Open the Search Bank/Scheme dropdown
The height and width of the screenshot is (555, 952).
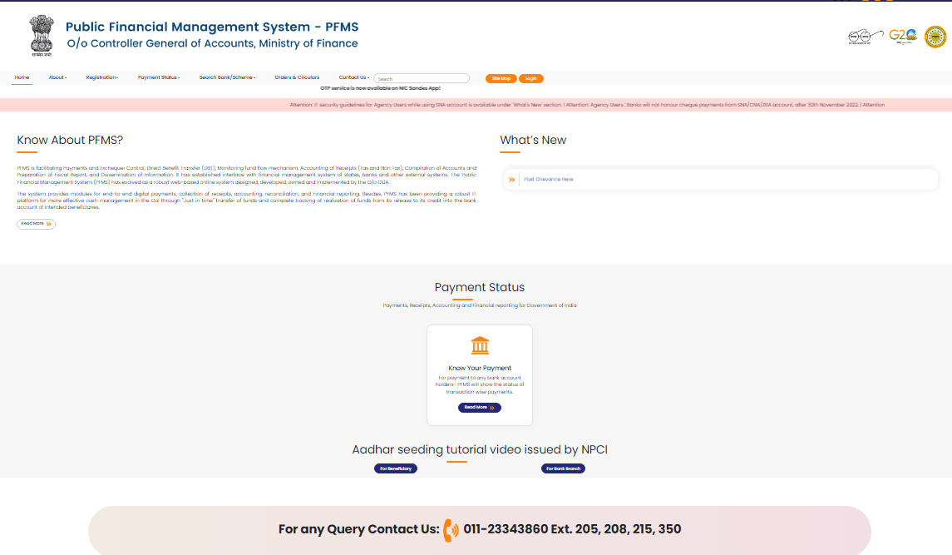coord(227,77)
